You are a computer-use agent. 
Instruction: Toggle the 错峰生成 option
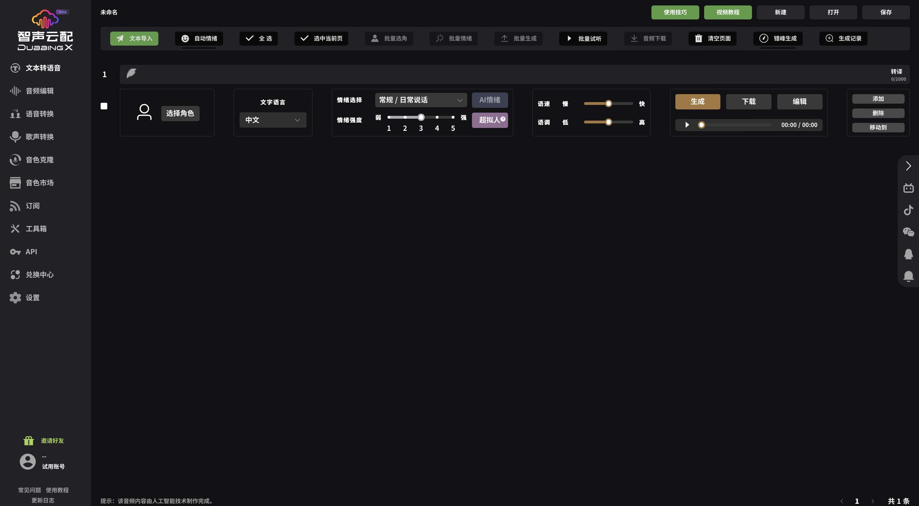click(778, 39)
